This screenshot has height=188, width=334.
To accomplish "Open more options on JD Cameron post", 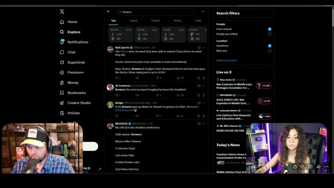I will (x=204, y=86).
